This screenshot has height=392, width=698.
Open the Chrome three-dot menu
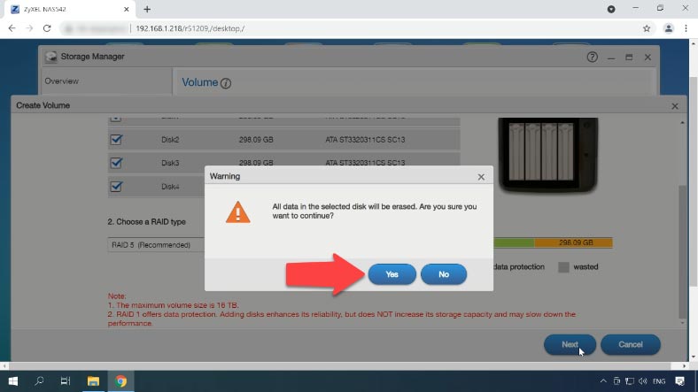(686, 28)
